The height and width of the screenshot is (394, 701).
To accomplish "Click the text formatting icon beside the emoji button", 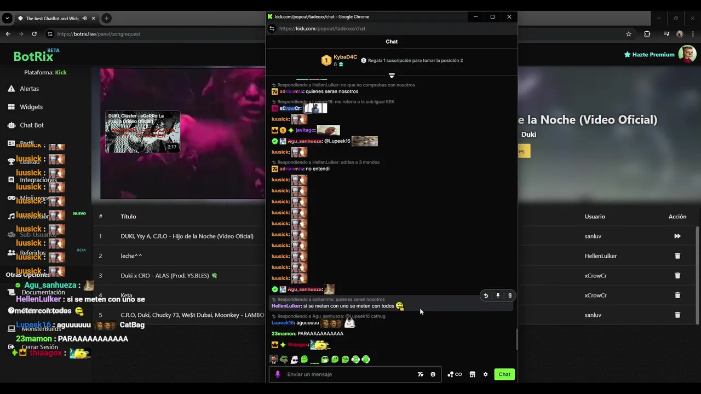I will [420, 374].
